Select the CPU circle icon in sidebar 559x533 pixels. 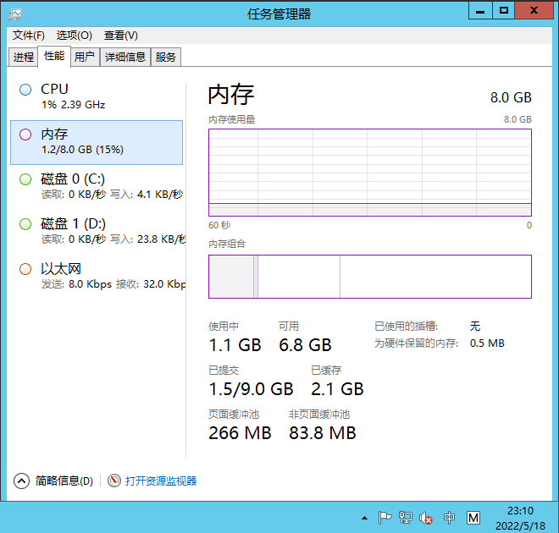point(25,90)
